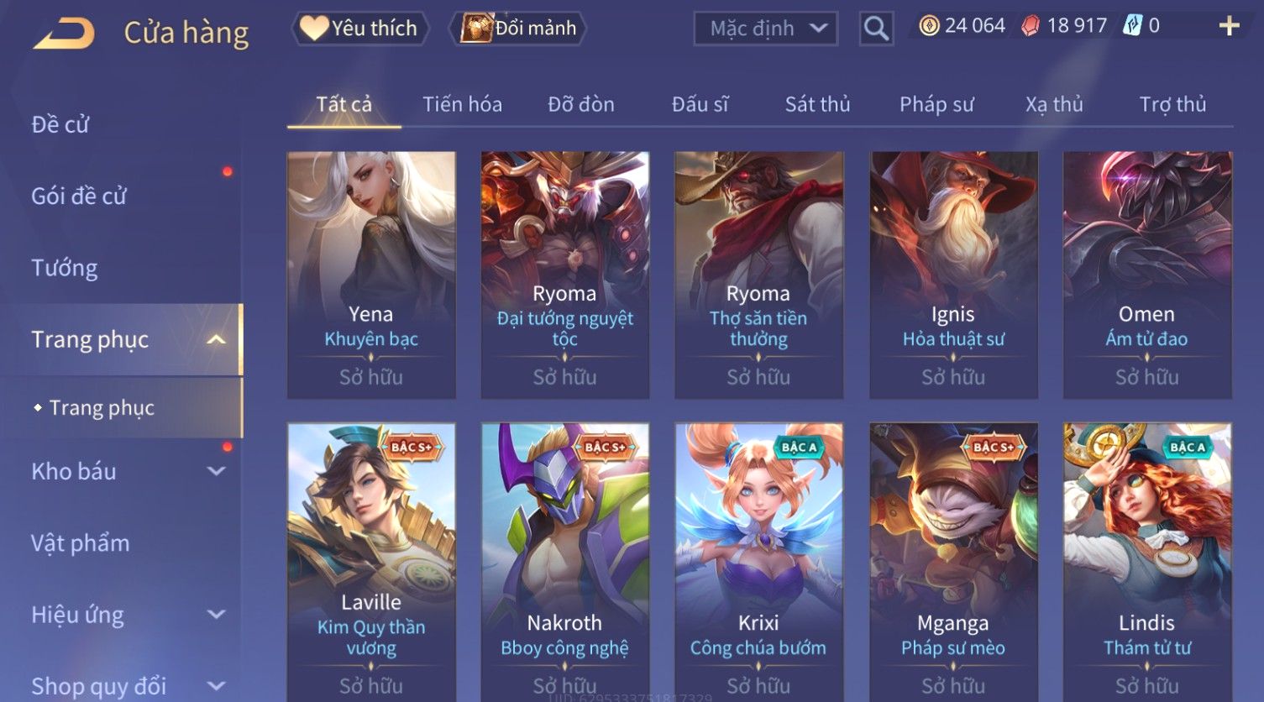
Task: Select Yena Khuyên bạc skin card
Action: [371, 275]
